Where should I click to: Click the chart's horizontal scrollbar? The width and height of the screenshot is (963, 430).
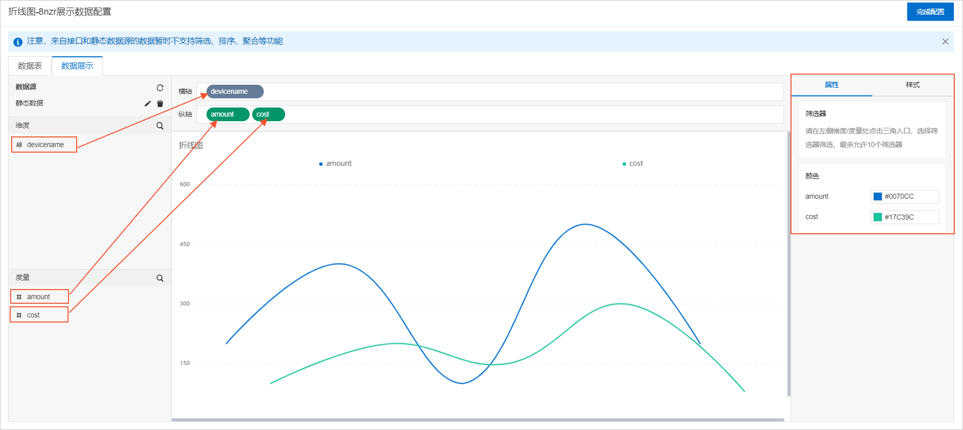click(x=478, y=420)
